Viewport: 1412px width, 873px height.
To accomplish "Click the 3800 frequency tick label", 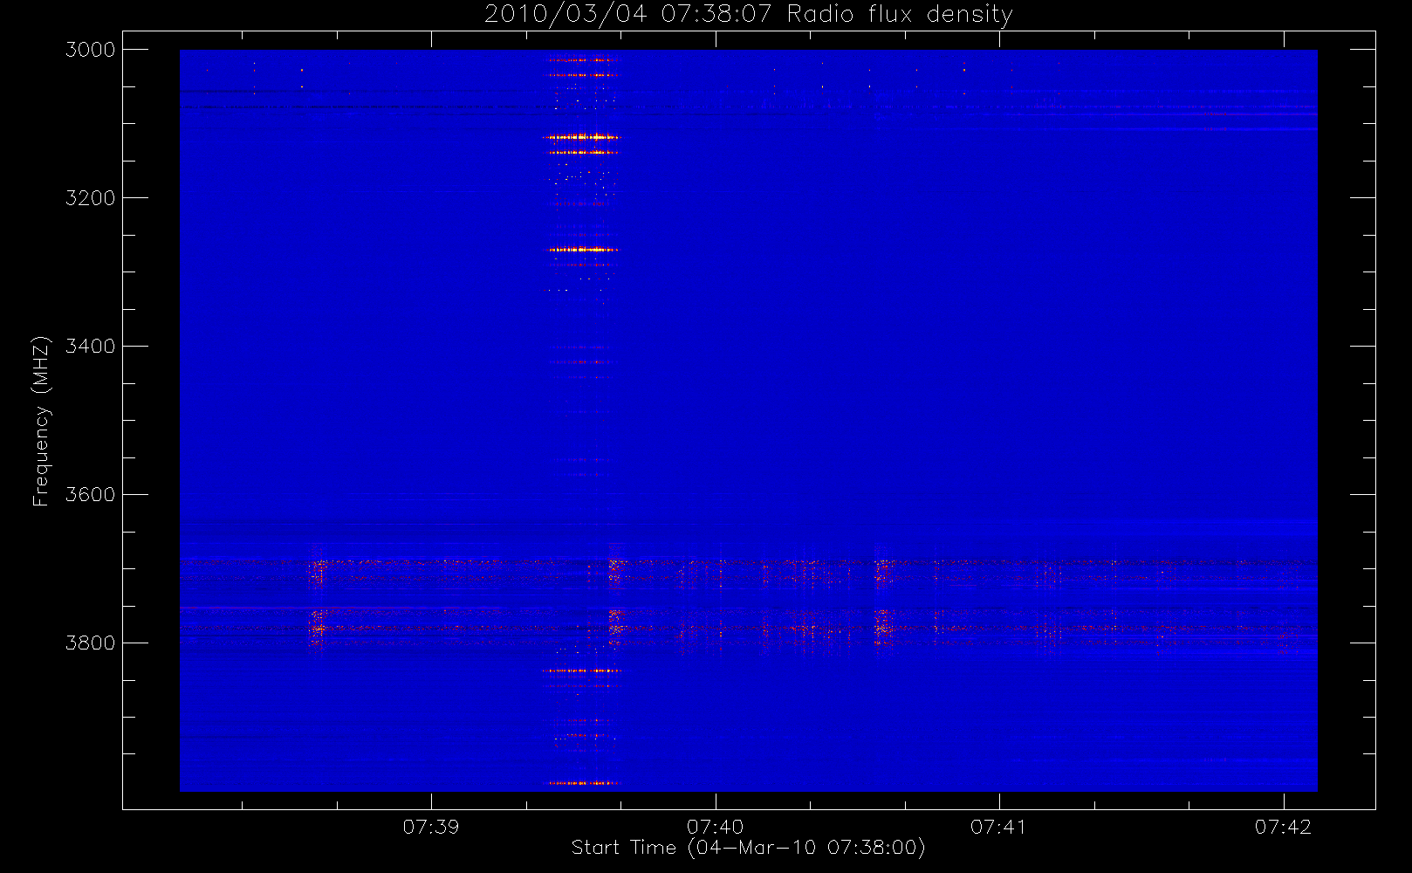I will click(x=90, y=643).
